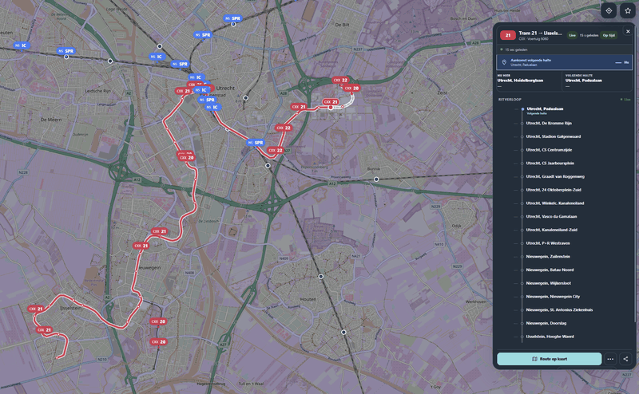Click NS SPR marker next to A27 junction

[x=256, y=143]
